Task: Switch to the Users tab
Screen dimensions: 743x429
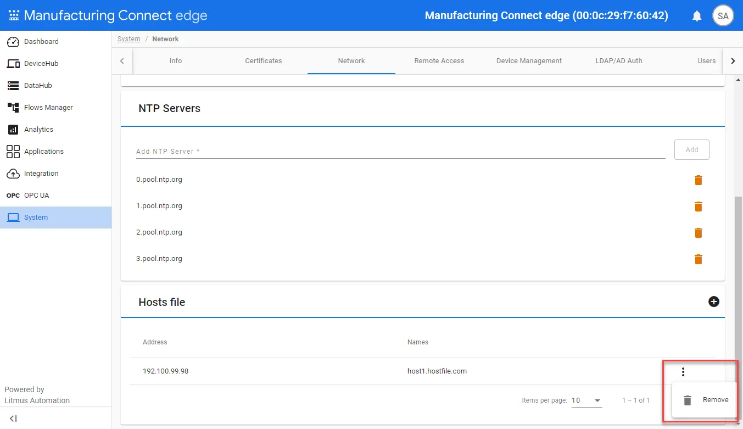Action: (x=706, y=61)
